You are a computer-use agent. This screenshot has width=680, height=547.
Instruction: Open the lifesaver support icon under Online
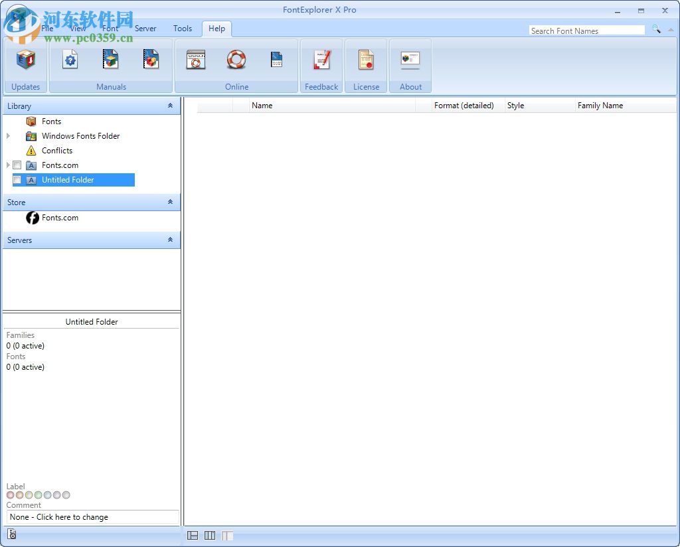(236, 60)
